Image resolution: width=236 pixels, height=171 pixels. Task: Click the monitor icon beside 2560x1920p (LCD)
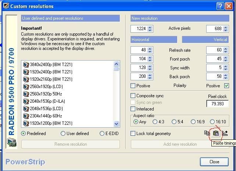click(x=26, y=87)
